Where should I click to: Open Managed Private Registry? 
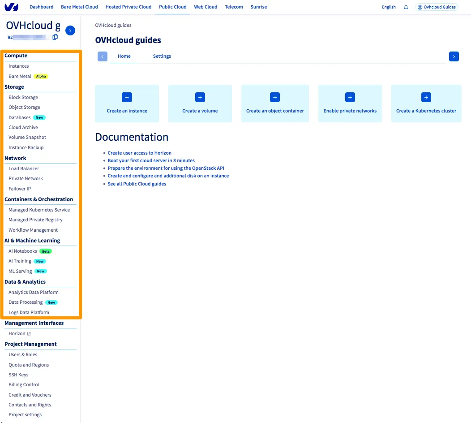click(x=35, y=220)
